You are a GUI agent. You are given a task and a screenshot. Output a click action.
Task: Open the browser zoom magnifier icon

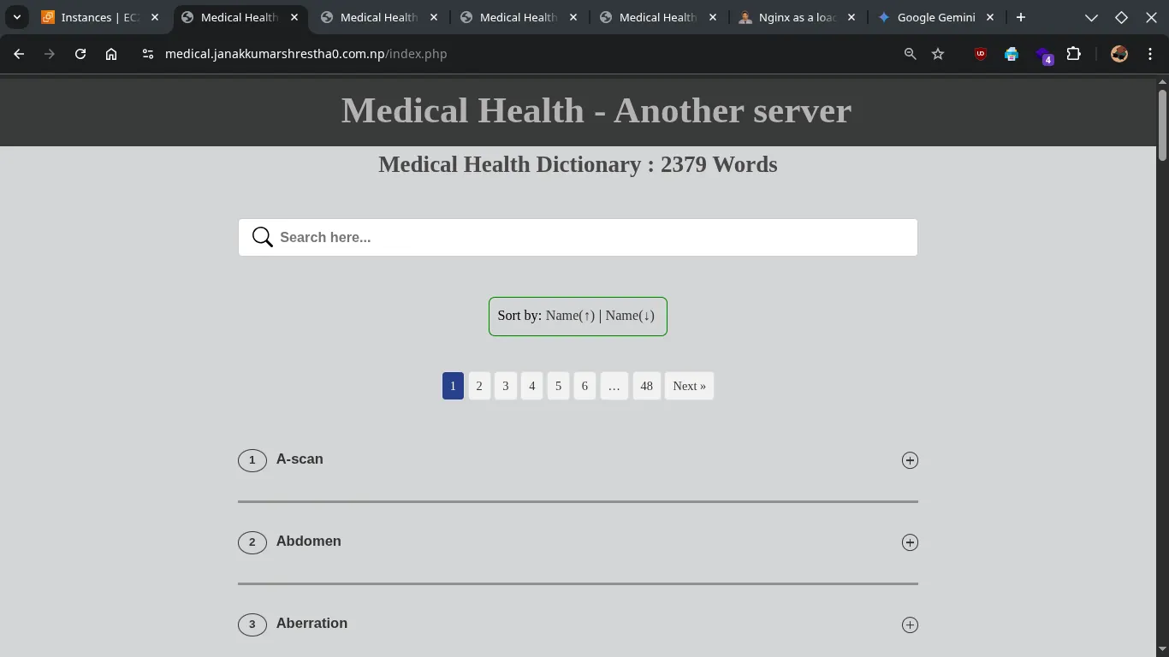[910, 54]
